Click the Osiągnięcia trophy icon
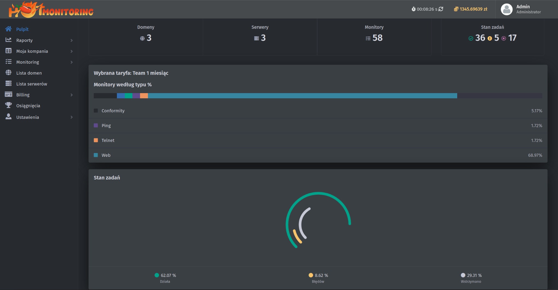 (x=8, y=105)
